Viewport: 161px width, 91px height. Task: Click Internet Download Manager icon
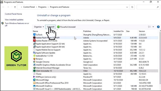pyautogui.click(x=34, y=68)
